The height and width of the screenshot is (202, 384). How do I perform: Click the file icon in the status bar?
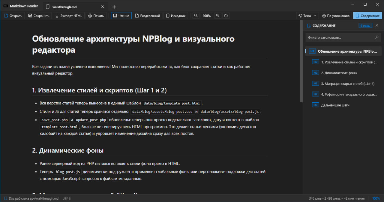pos(5,198)
